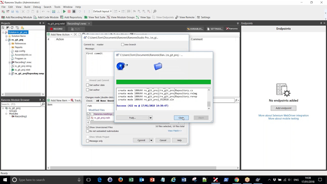Click the Git log output vertical scrollbar
327x184 pixels.
click(x=209, y=100)
